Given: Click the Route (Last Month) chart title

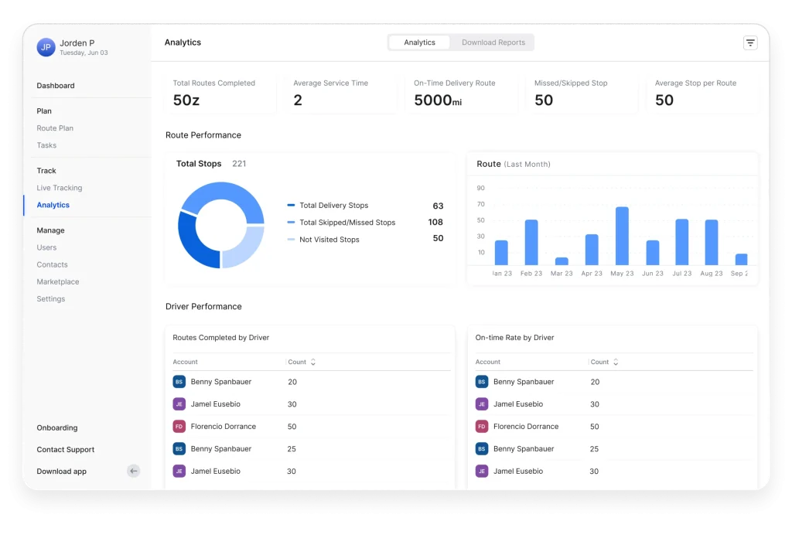Looking at the screenshot, I should [x=514, y=164].
